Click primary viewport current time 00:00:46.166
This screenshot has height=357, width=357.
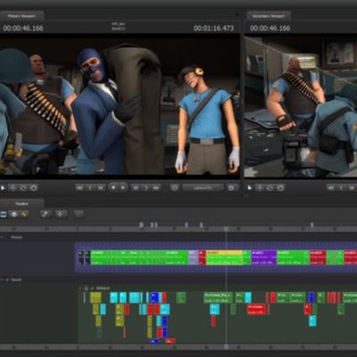pyautogui.click(x=23, y=29)
